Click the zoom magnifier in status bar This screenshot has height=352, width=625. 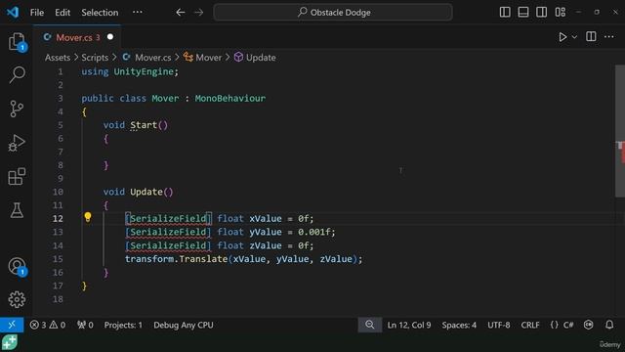[370, 325]
